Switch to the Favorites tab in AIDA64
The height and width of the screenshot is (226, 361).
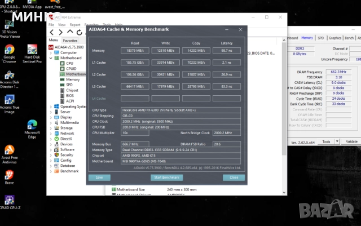click(70, 41)
